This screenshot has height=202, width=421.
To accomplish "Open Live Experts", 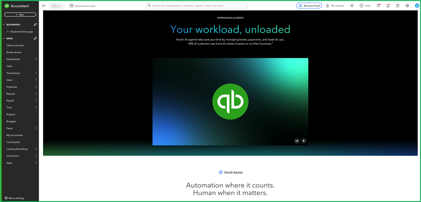I will tap(13, 142).
